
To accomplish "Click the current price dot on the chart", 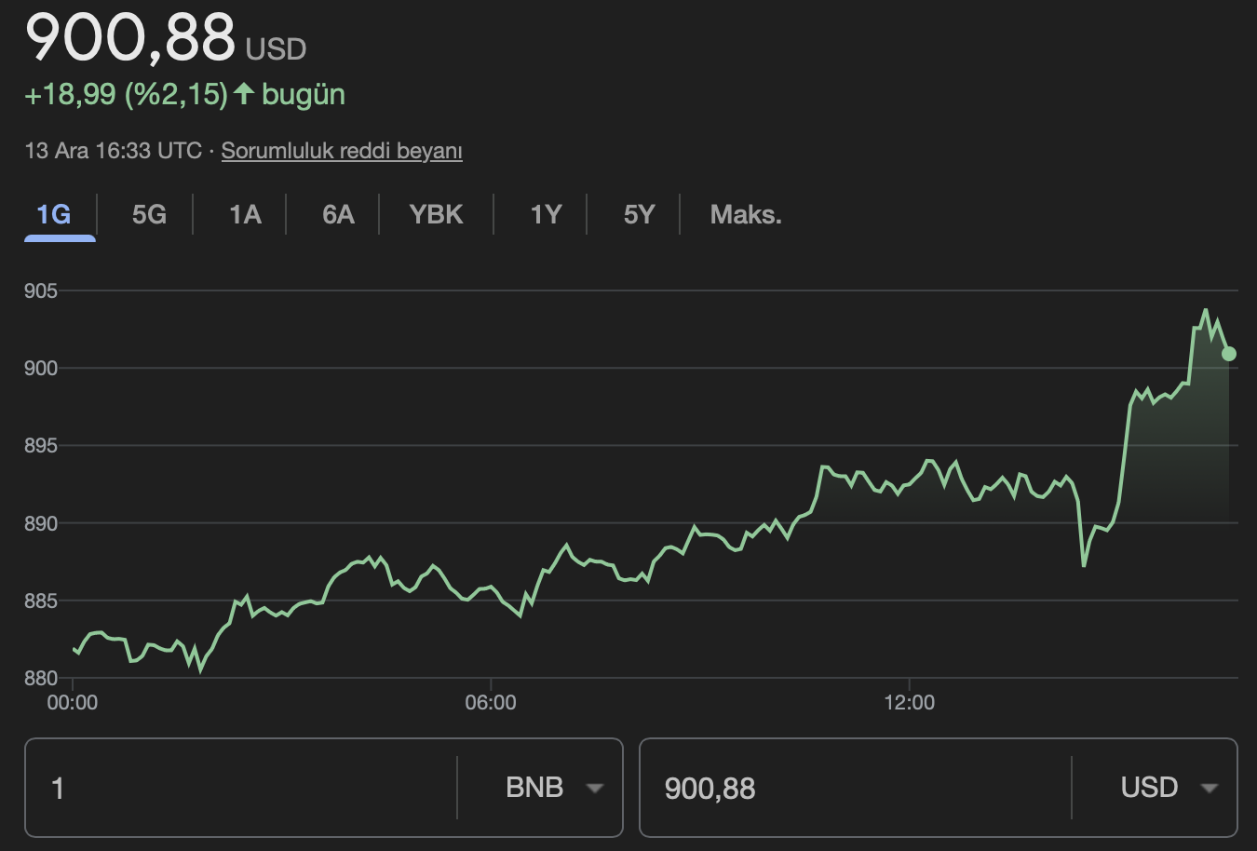I will (x=1227, y=353).
